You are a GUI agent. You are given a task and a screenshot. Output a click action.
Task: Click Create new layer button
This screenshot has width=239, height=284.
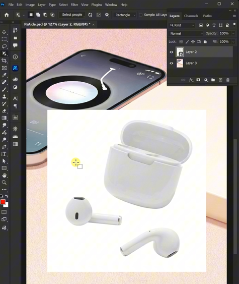(x=220, y=80)
